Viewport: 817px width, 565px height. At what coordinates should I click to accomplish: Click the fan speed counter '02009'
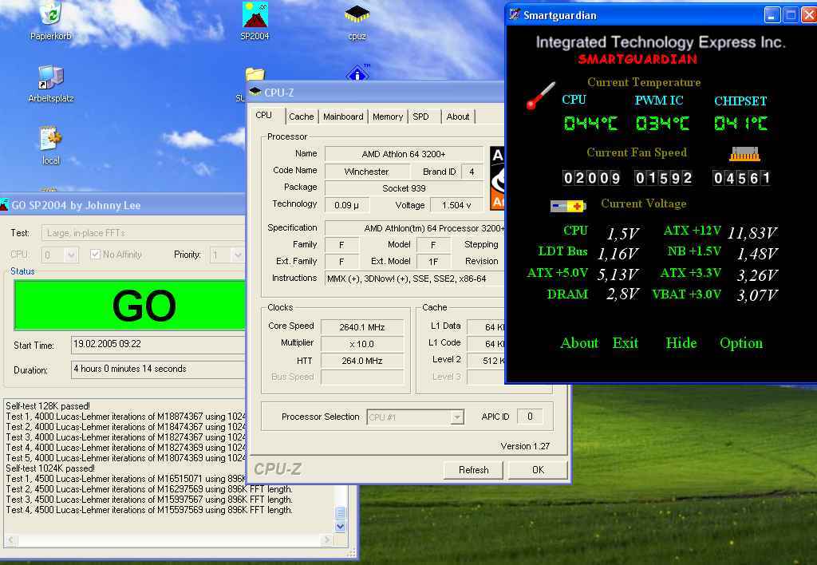tap(591, 178)
